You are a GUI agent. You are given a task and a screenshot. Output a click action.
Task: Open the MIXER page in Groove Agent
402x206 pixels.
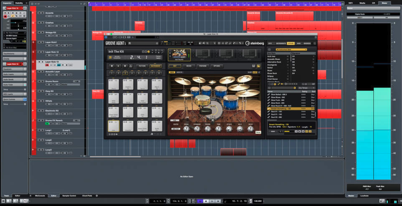pyautogui.click(x=189, y=66)
